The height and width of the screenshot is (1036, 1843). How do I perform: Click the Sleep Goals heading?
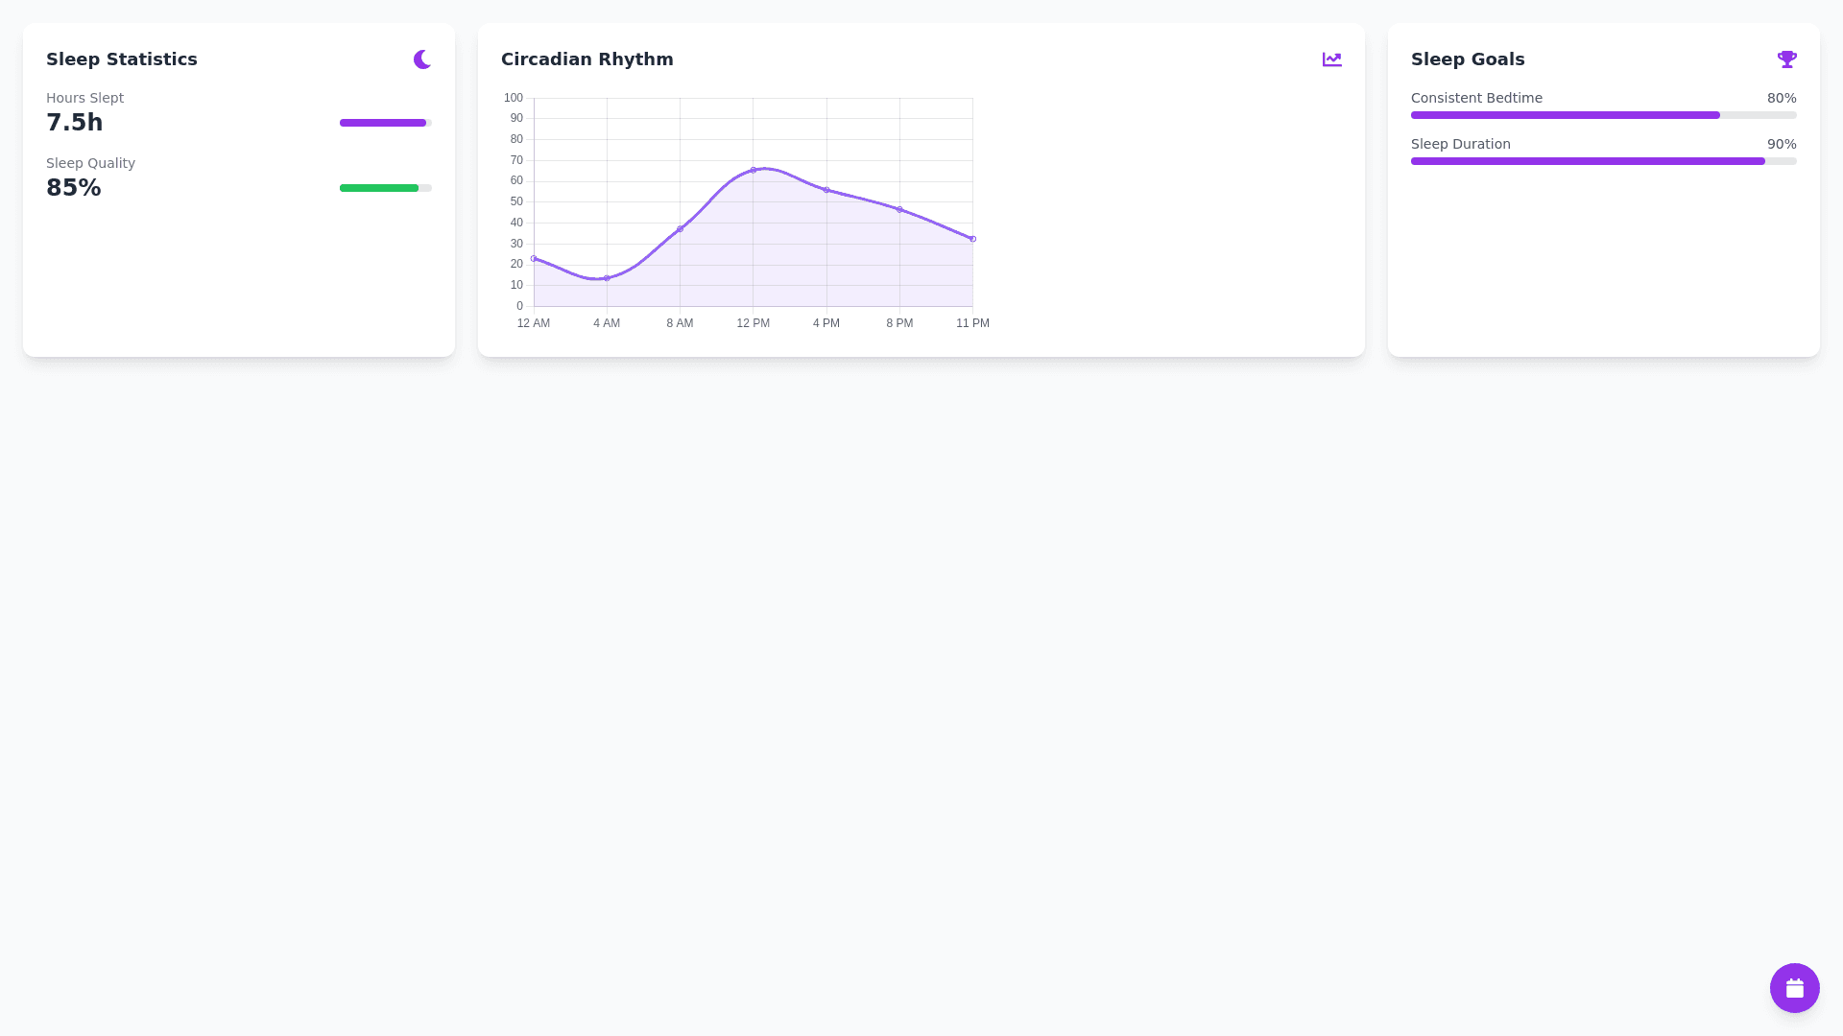pos(1468,59)
